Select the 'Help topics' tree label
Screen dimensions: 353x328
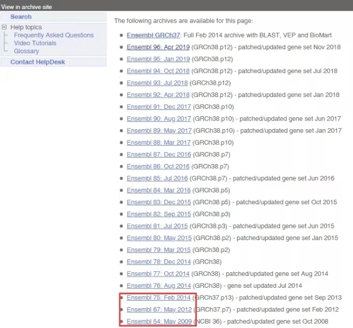pyautogui.click(x=26, y=27)
